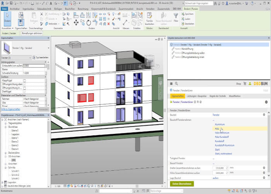Image resolution: width=271 pixels, height=194 pixels.
Task: Open Schnitt 1 in the project browser
Action: click(x=15, y=171)
